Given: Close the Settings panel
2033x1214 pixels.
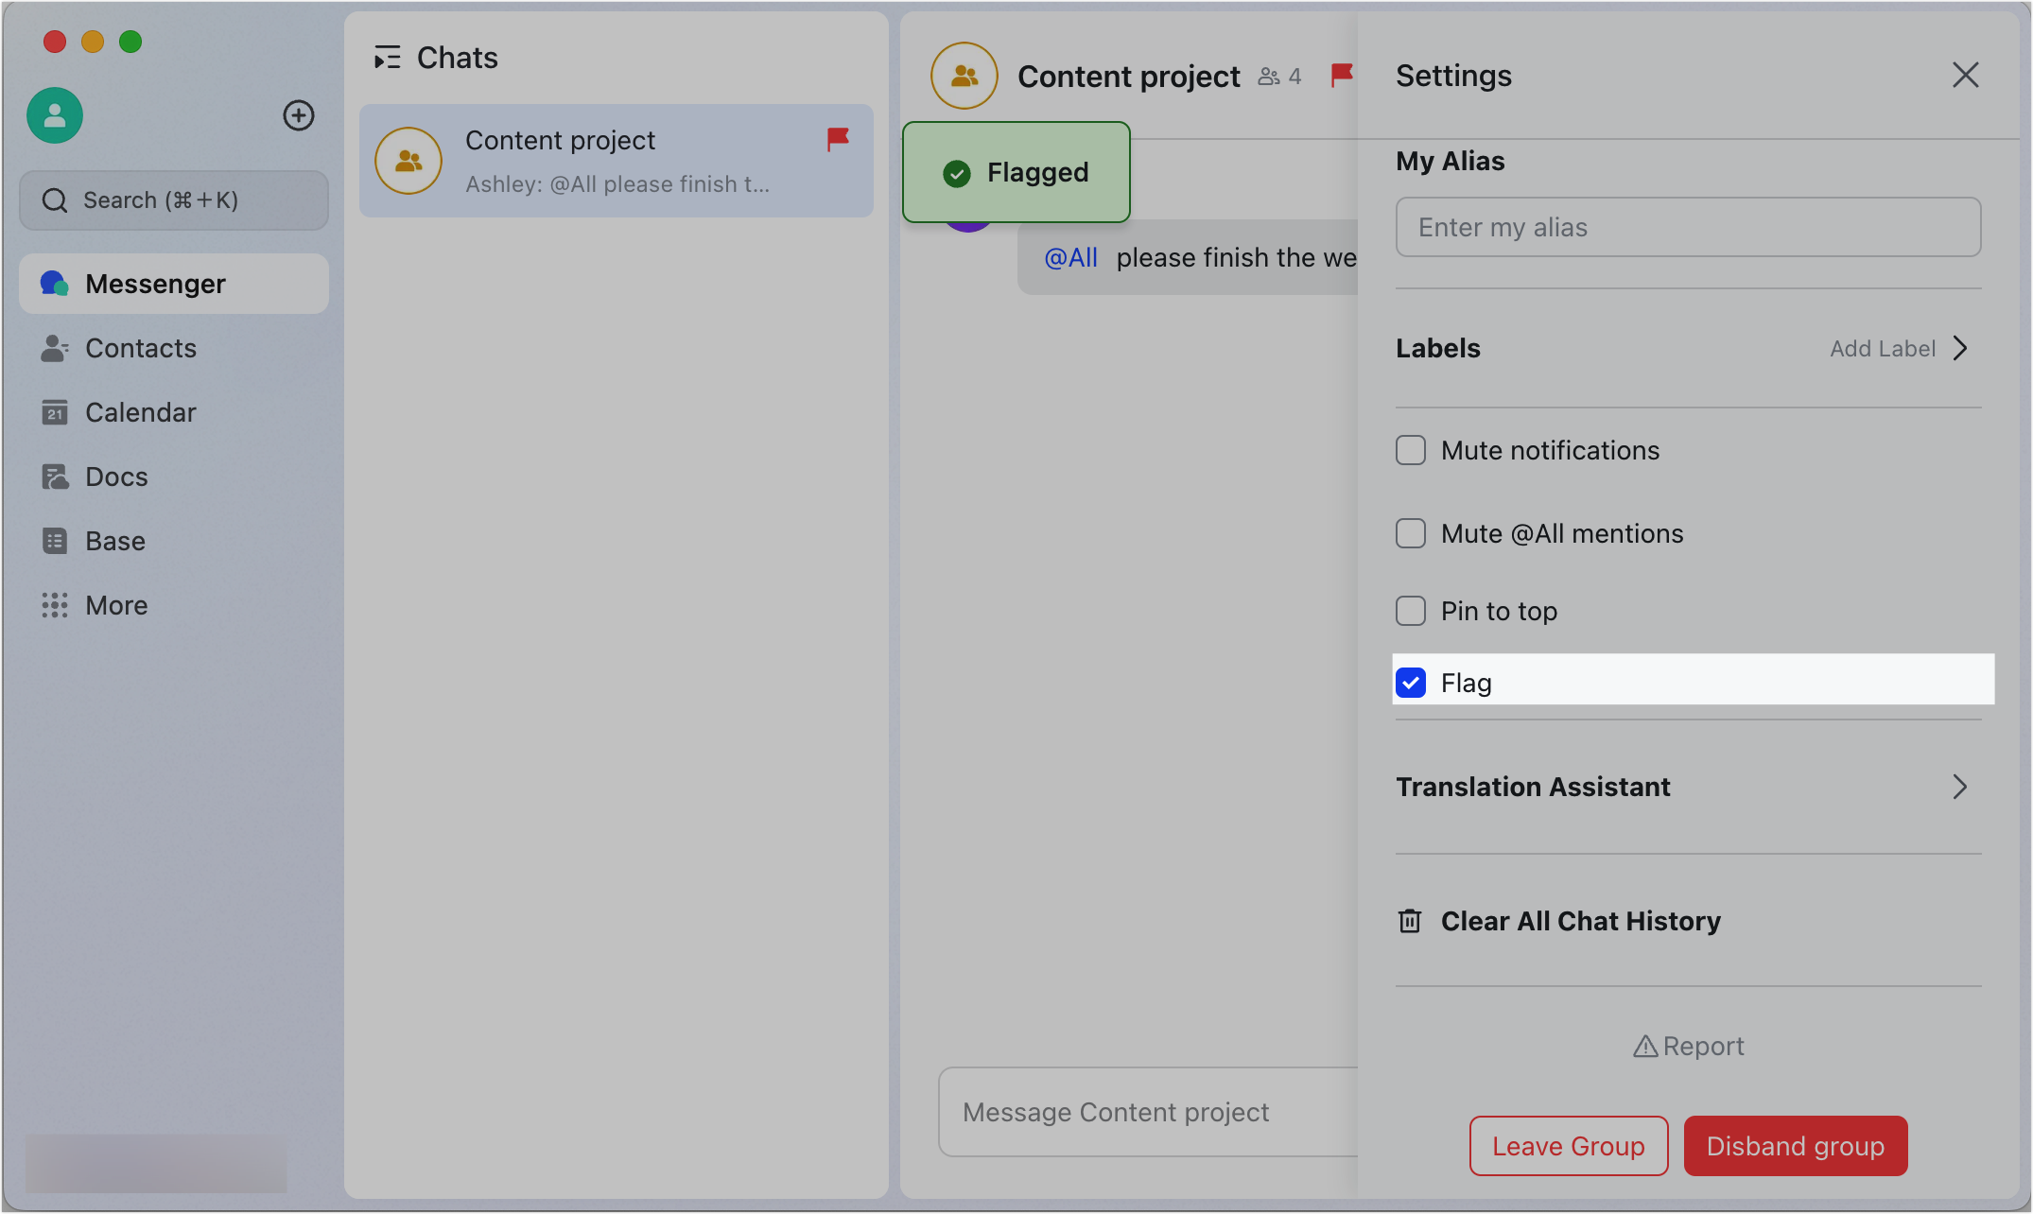Looking at the screenshot, I should [1965, 76].
